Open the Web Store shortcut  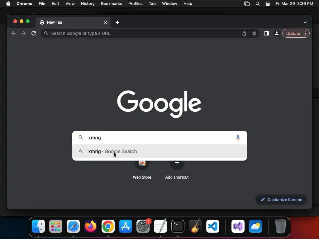click(142, 169)
